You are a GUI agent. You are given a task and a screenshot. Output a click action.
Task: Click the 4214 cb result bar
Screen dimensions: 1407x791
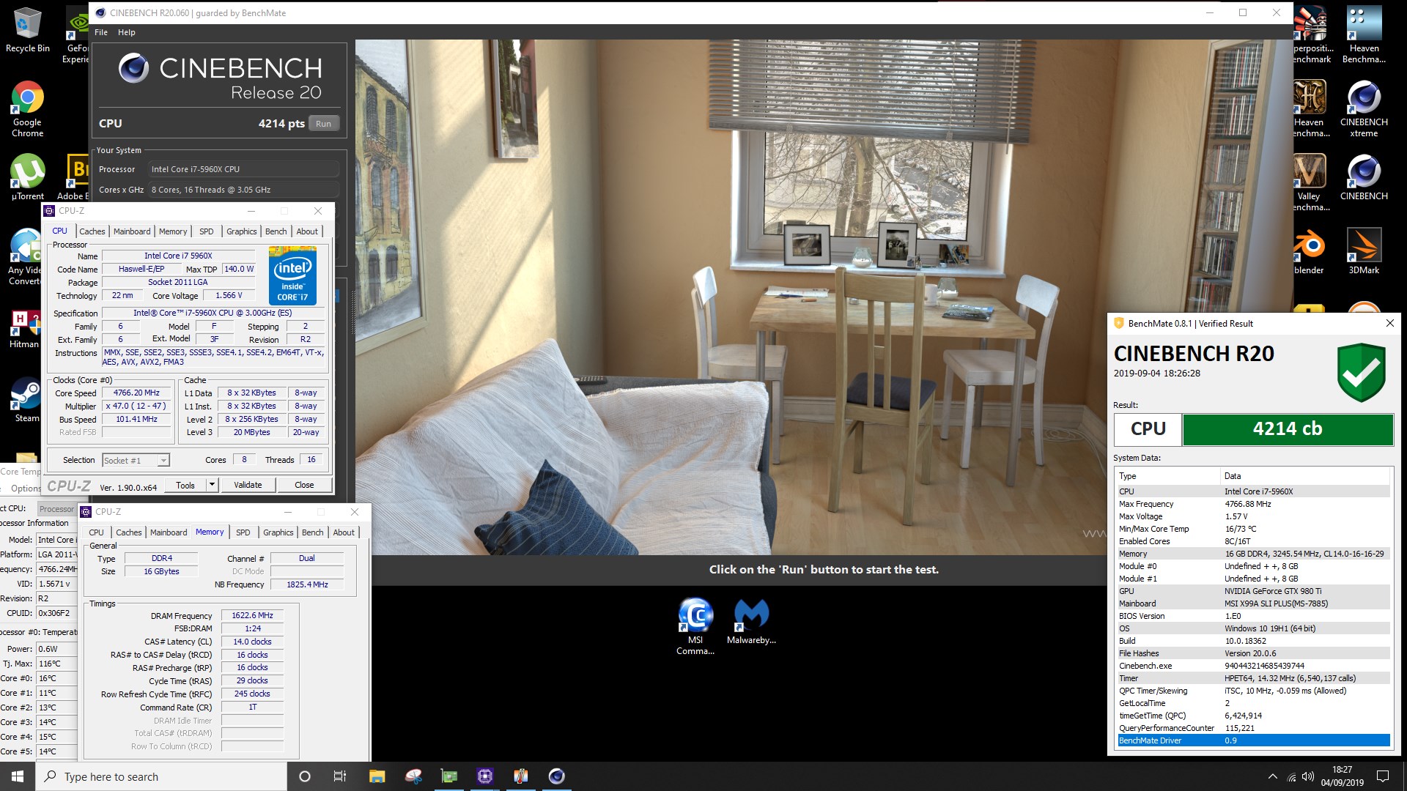click(x=1288, y=429)
